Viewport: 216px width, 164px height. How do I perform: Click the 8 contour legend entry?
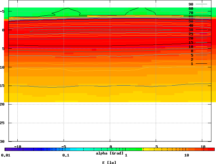click(x=192, y=51)
